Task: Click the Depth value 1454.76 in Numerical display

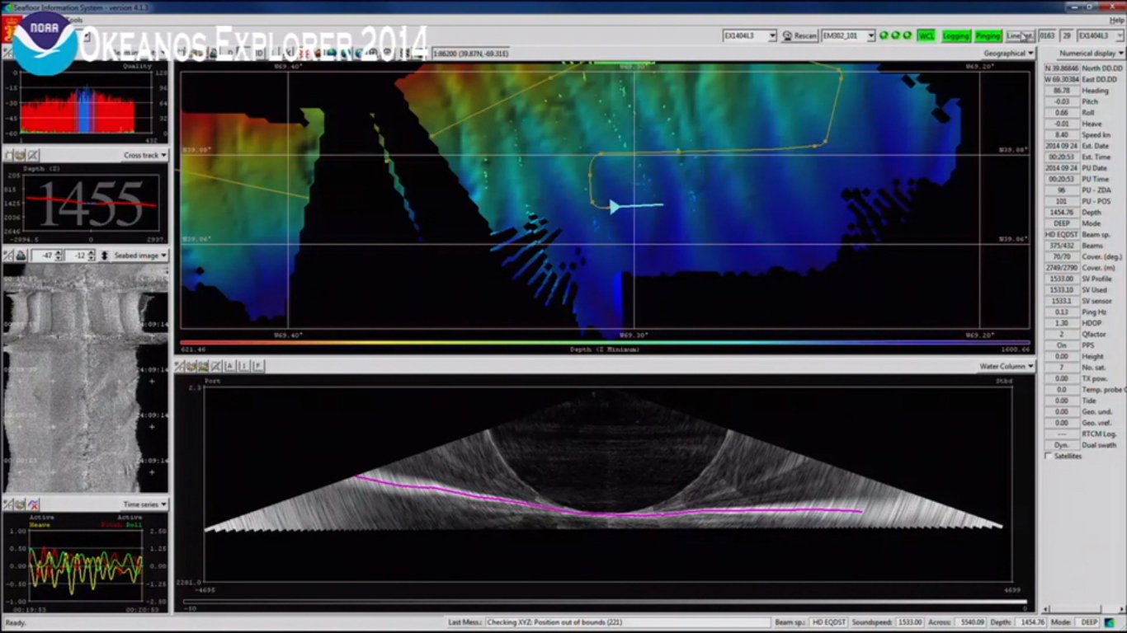Action: point(1062,213)
